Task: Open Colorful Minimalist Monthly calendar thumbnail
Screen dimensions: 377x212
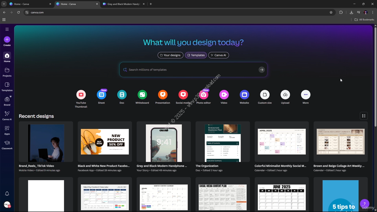Action: (282, 142)
